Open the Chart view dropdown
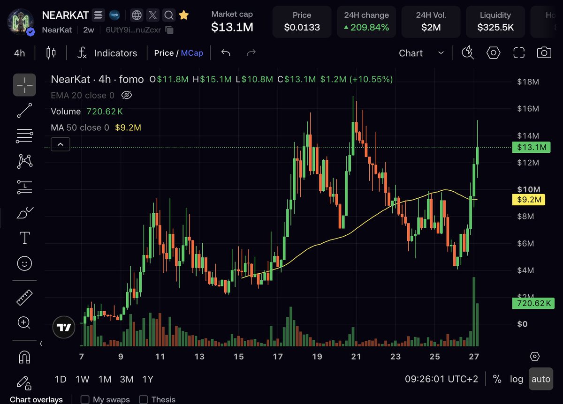 [x=421, y=53]
